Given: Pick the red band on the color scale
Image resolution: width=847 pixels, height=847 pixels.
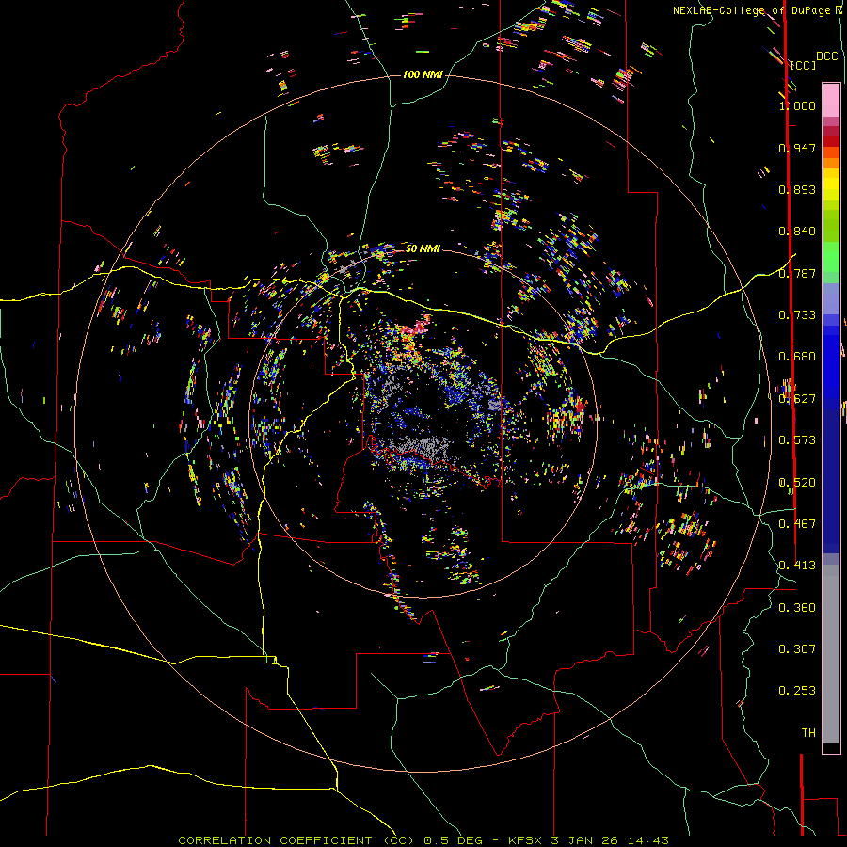Looking at the screenshot, I should tap(831, 141).
